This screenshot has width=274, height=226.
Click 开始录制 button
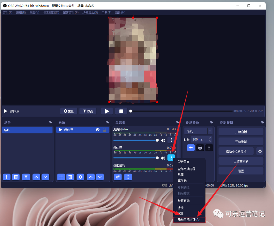pos(241,142)
